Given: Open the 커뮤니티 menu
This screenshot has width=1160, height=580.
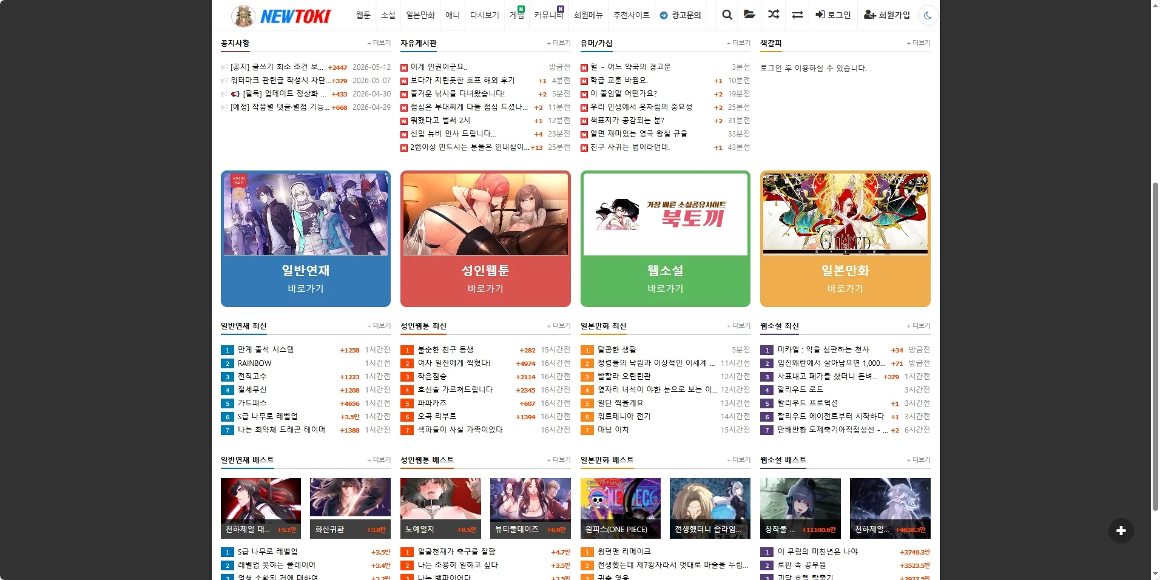Looking at the screenshot, I should tap(548, 15).
